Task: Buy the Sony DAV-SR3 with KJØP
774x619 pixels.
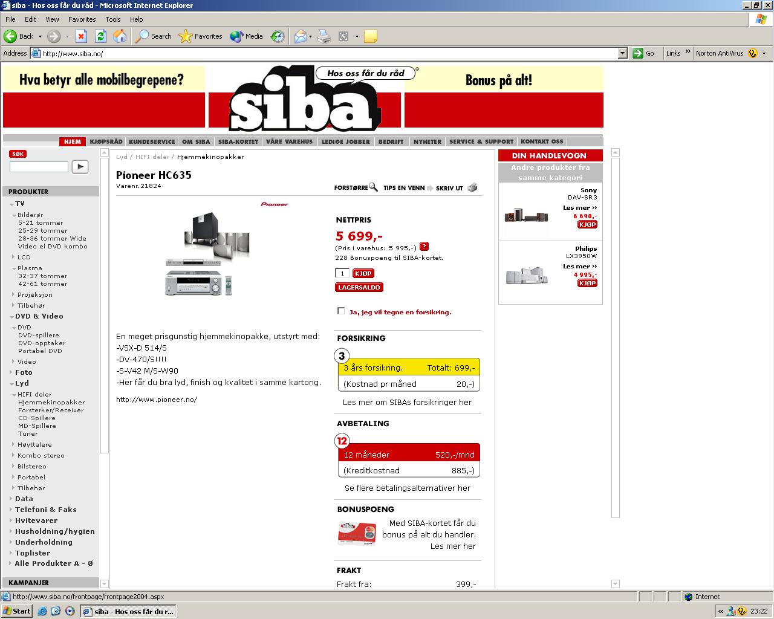Action: click(x=587, y=224)
